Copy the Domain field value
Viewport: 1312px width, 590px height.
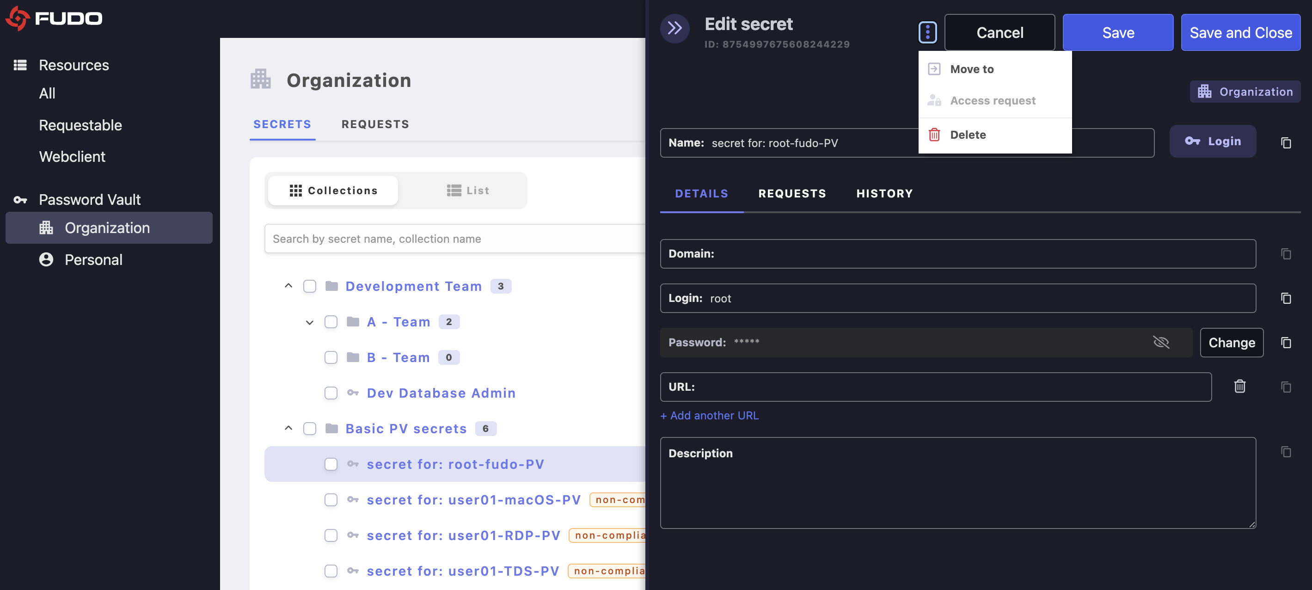pyautogui.click(x=1286, y=254)
